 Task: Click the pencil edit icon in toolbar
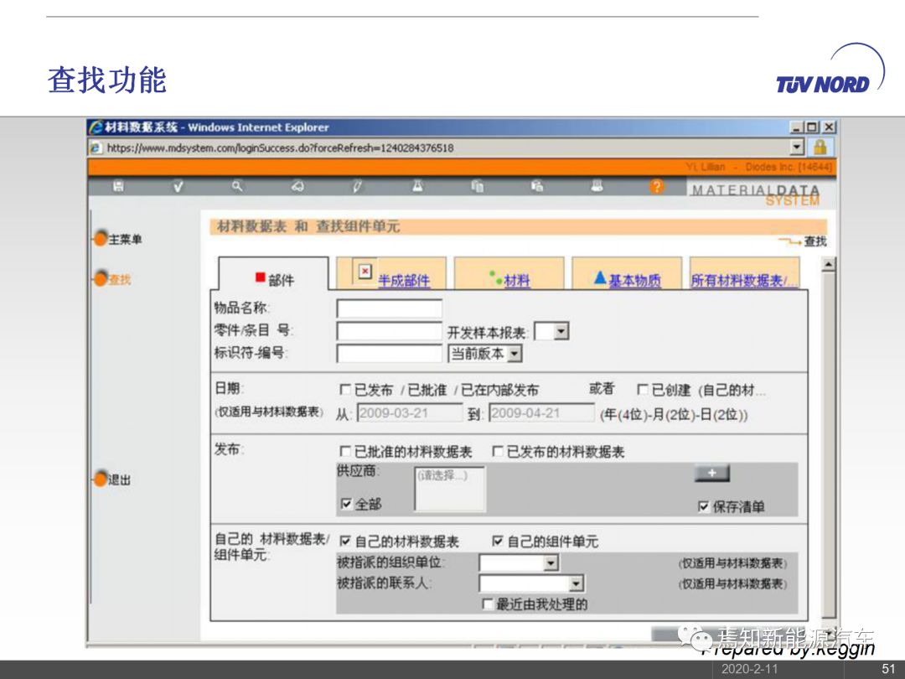[x=357, y=187]
